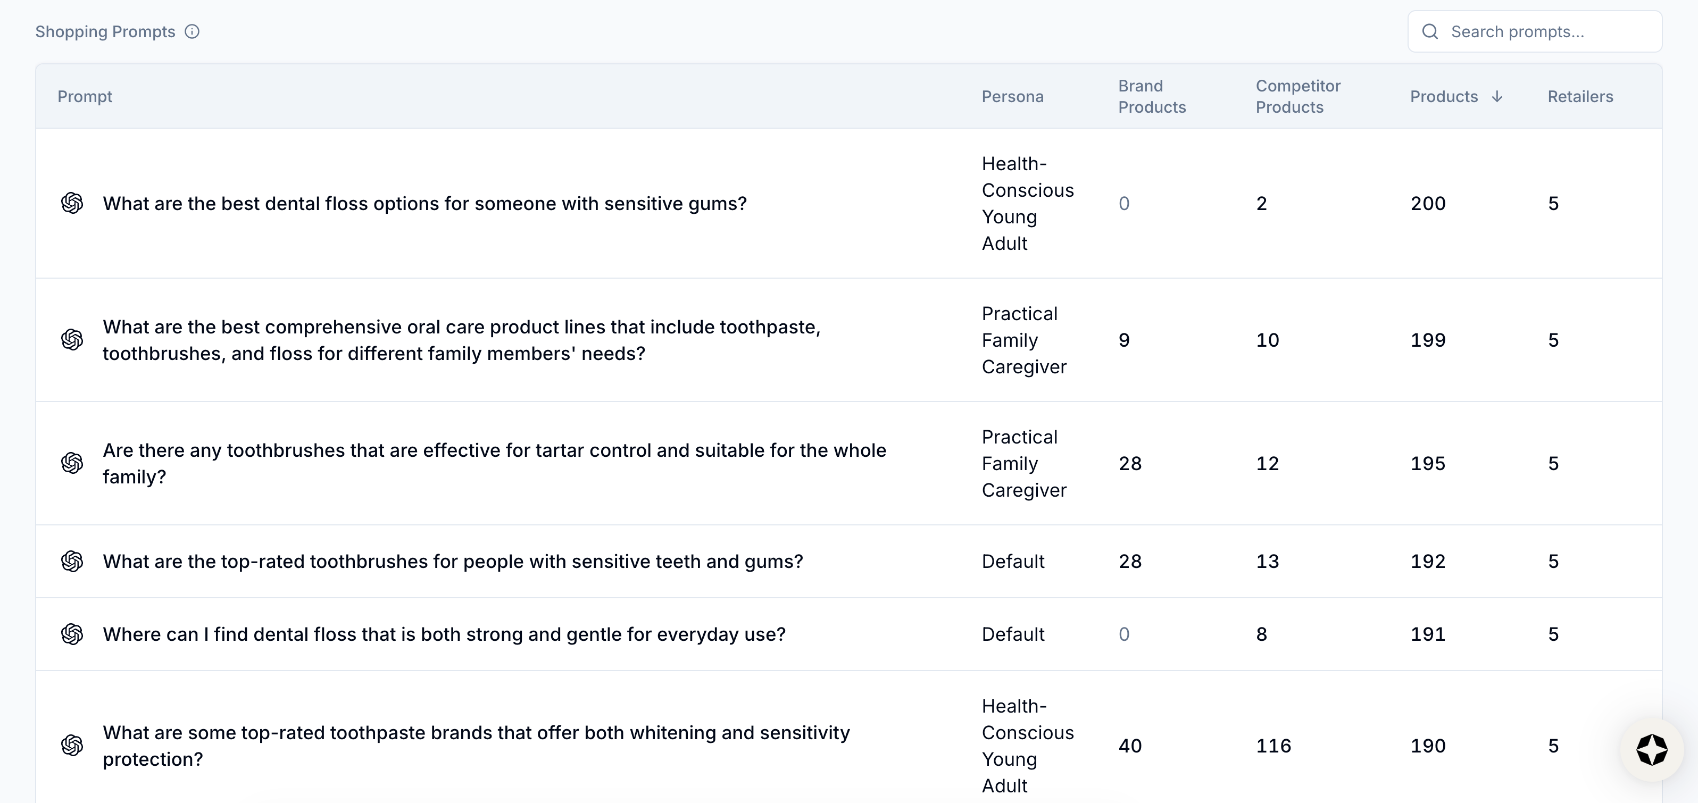The image size is (1698, 803).
Task: Open tartar control toothbrushes for whole family prompt
Action: click(494, 463)
